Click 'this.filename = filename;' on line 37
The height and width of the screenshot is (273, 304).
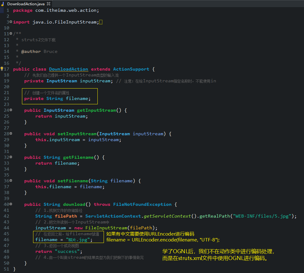point(70,187)
